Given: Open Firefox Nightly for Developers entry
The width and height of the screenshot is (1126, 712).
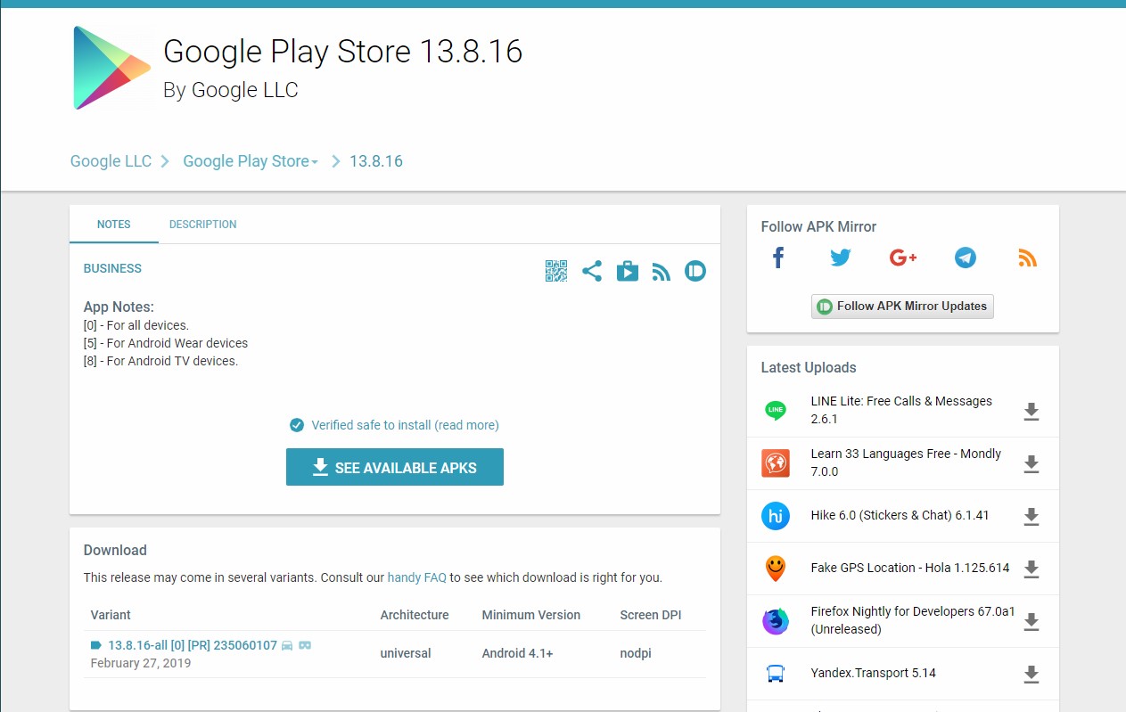Looking at the screenshot, I should (x=913, y=620).
